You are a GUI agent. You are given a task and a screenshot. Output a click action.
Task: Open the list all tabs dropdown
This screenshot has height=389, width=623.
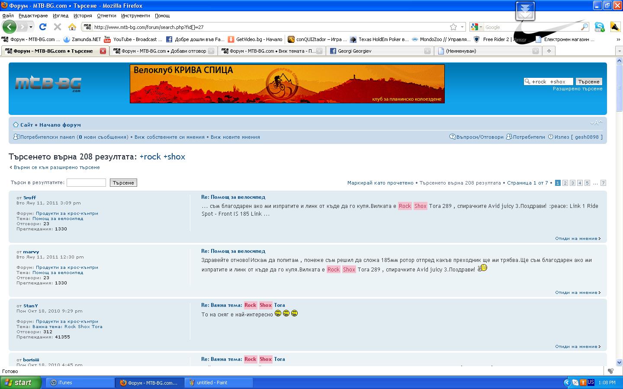[618, 51]
